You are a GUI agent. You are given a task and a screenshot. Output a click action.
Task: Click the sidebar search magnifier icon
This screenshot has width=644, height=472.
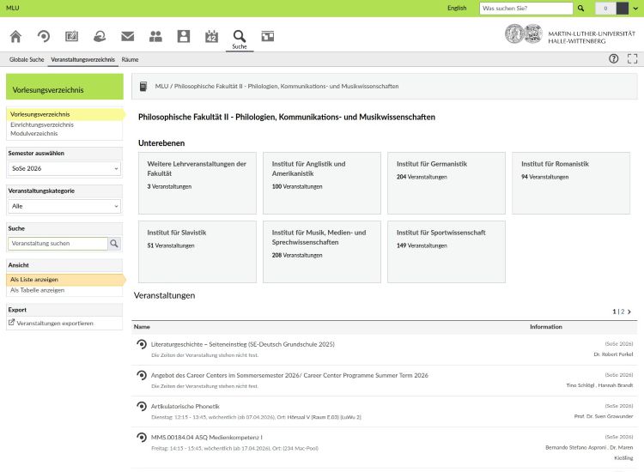(x=114, y=244)
